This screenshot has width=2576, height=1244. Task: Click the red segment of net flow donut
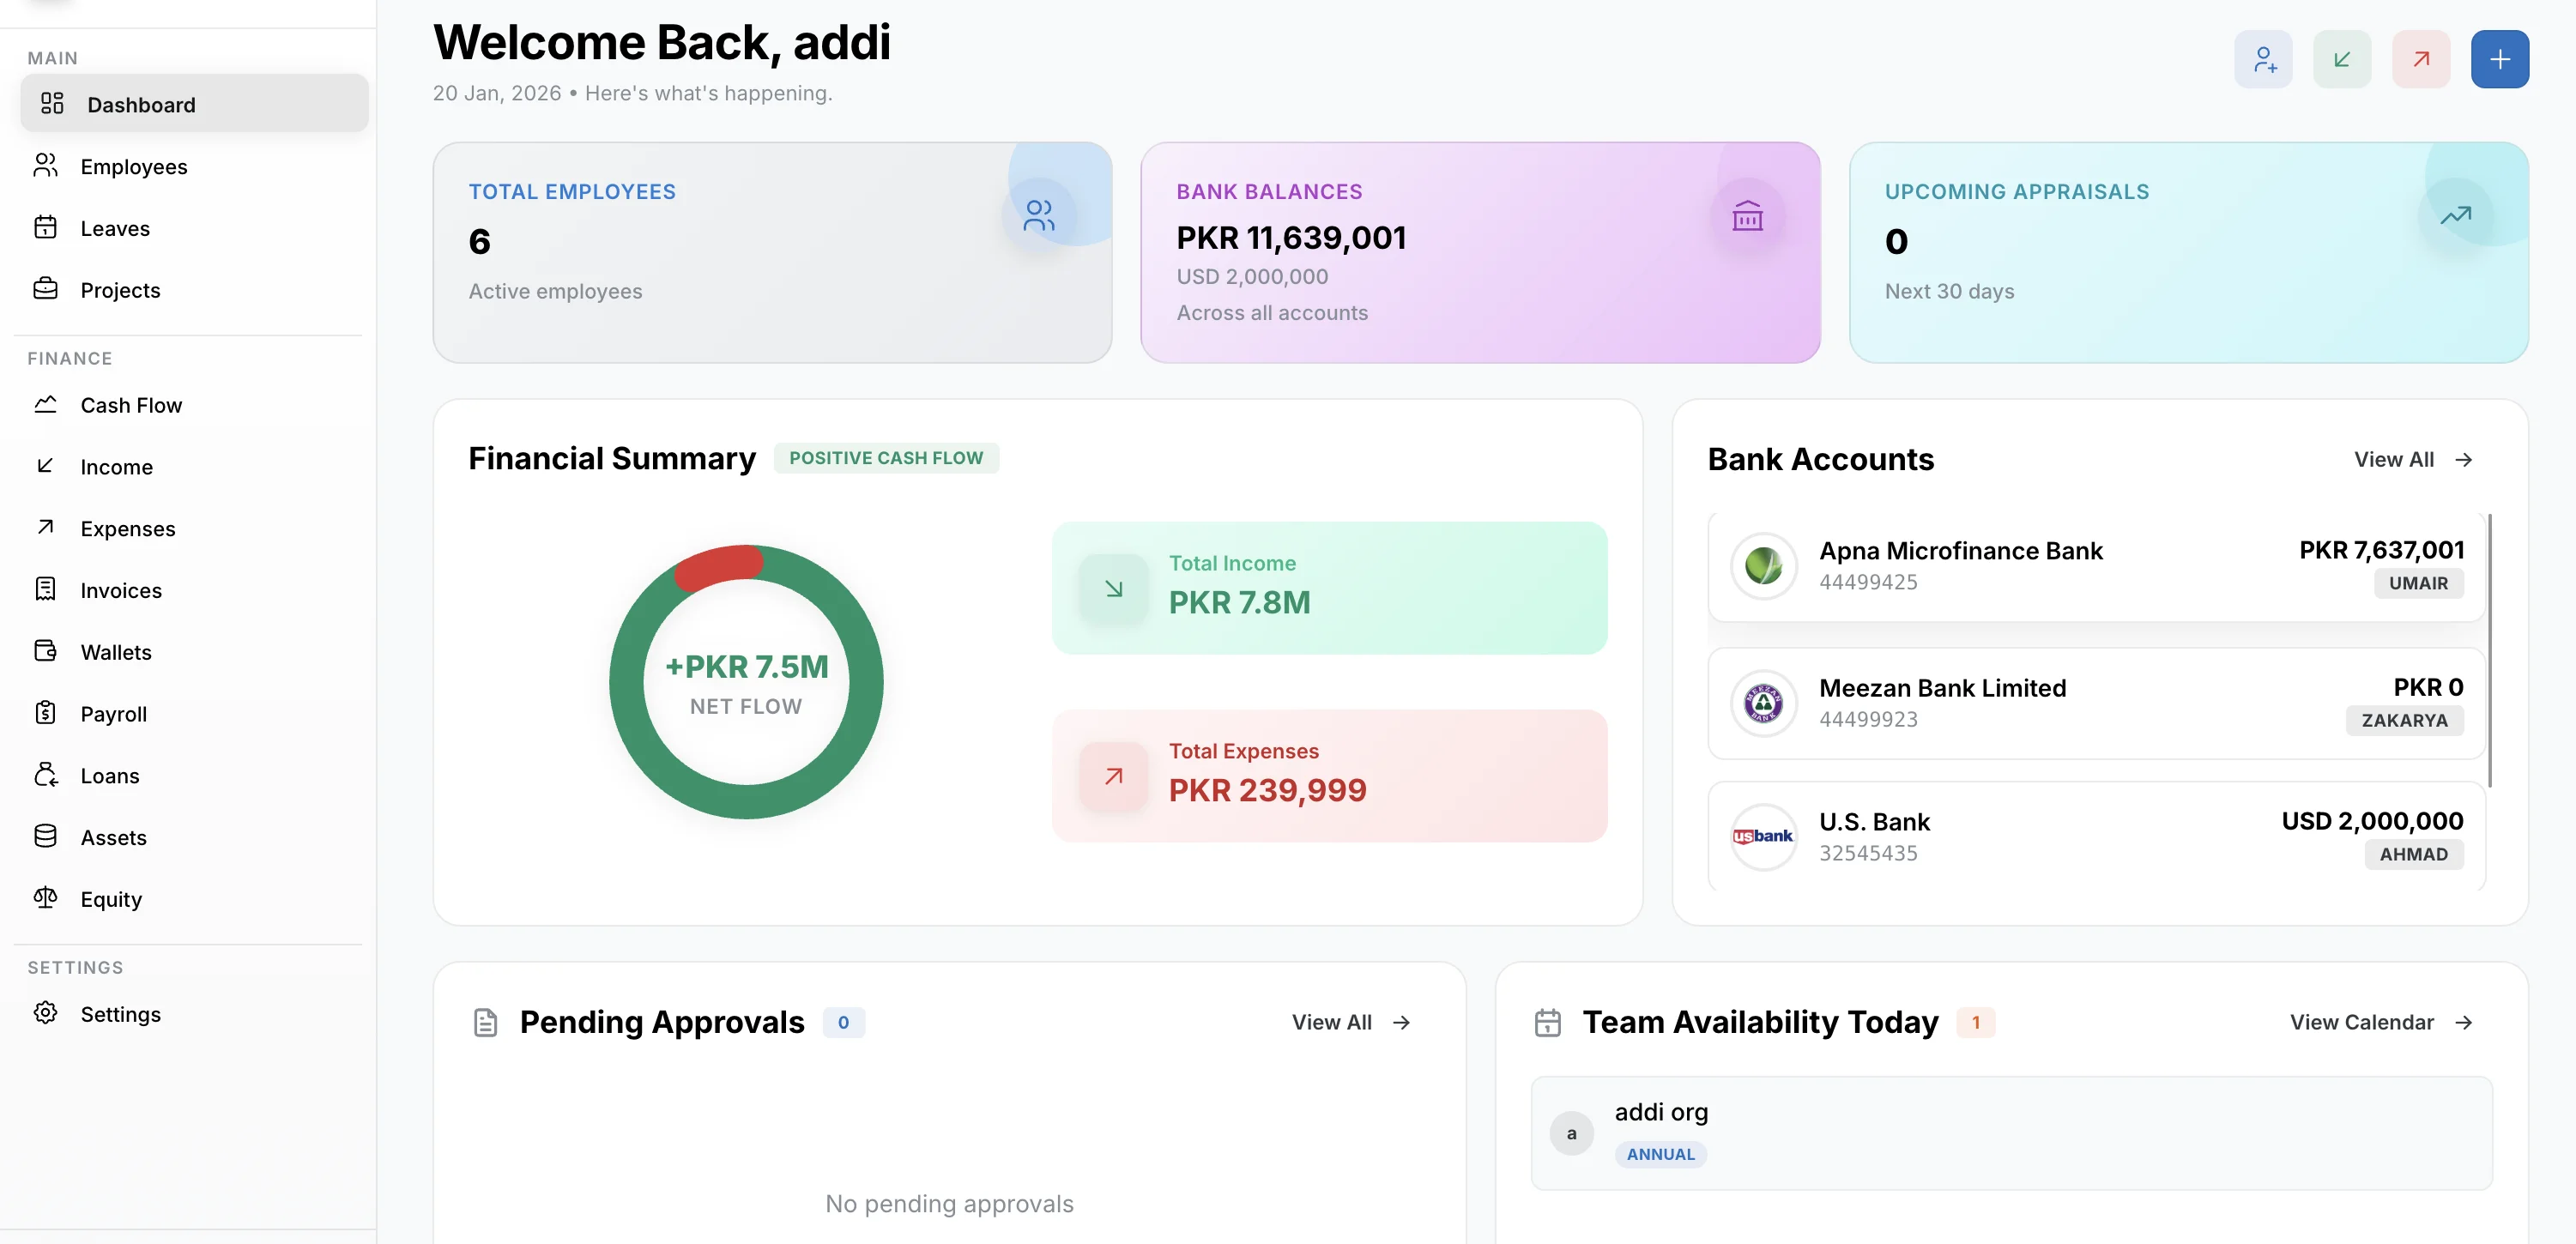tap(718, 567)
